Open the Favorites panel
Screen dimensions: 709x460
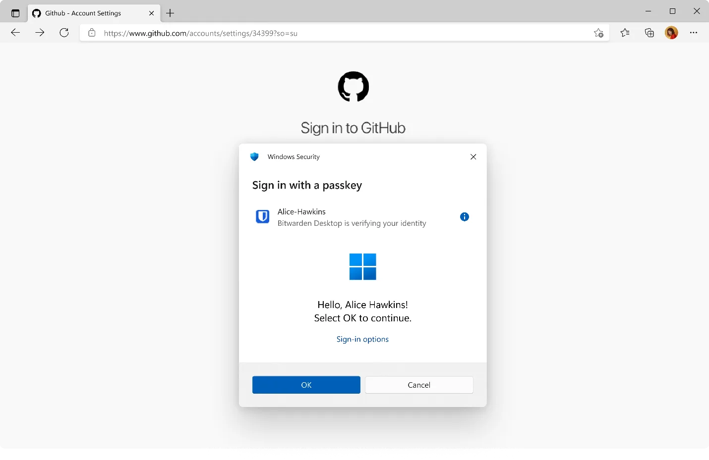625,33
